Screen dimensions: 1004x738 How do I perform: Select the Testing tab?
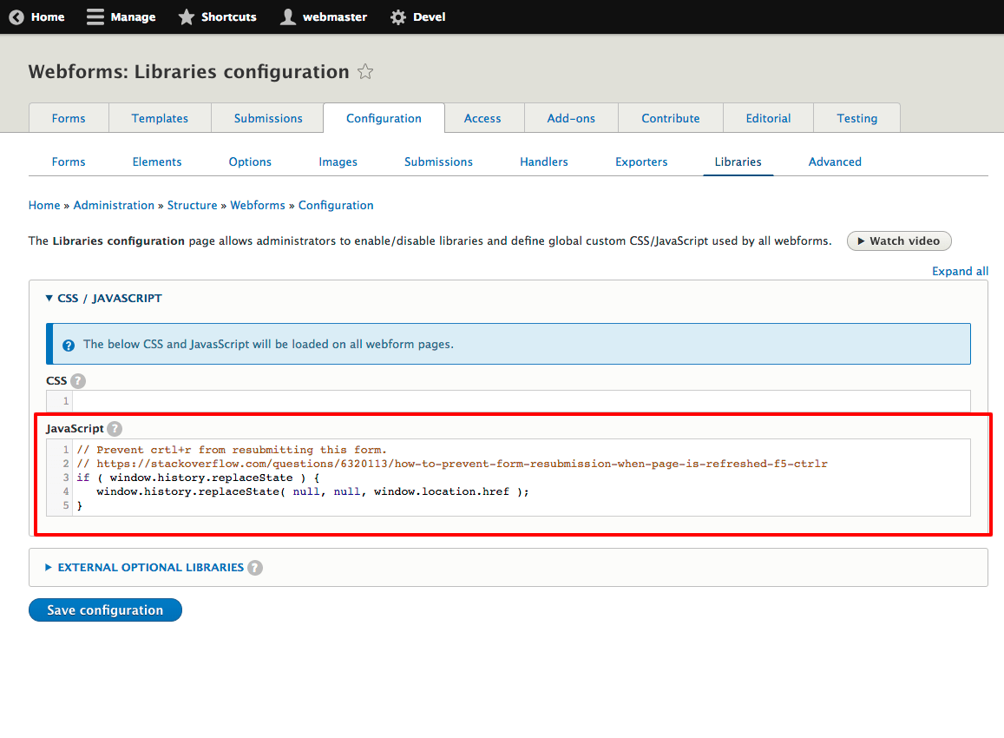point(856,117)
